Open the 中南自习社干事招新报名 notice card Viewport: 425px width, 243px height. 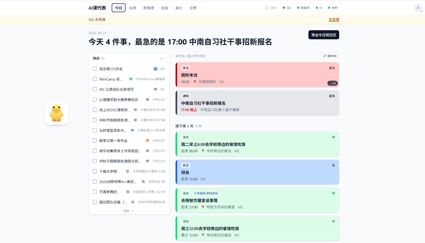[257, 103]
